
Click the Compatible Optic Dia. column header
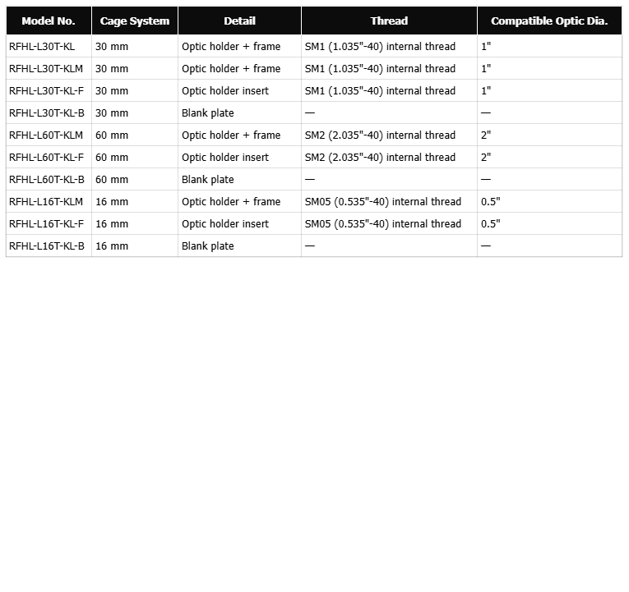point(549,21)
